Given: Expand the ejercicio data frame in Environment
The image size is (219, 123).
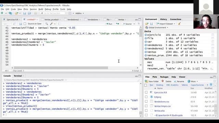Looking at the screenshot, I should pos(146,35).
